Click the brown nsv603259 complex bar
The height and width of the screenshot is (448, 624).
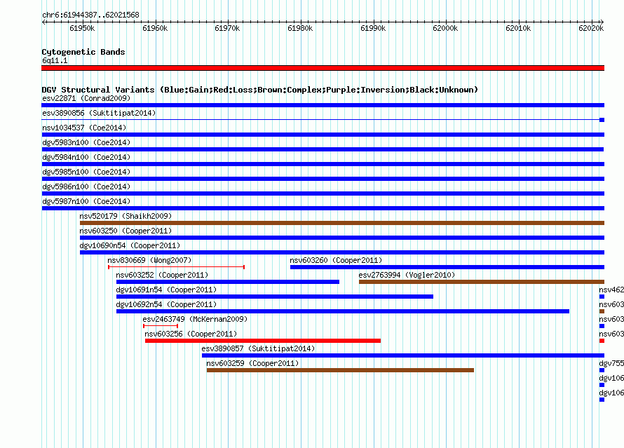(340, 370)
